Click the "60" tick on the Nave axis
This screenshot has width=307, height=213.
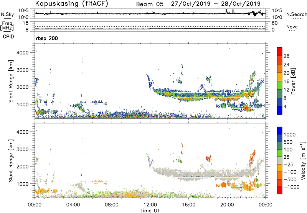pyautogui.click(x=275, y=23)
